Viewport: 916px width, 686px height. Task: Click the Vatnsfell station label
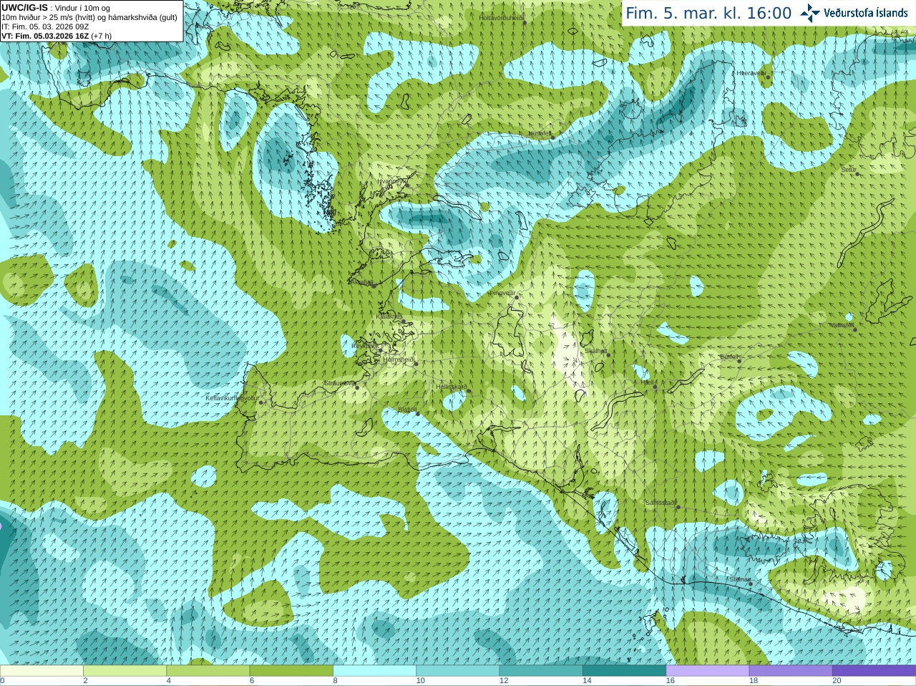click(842, 325)
